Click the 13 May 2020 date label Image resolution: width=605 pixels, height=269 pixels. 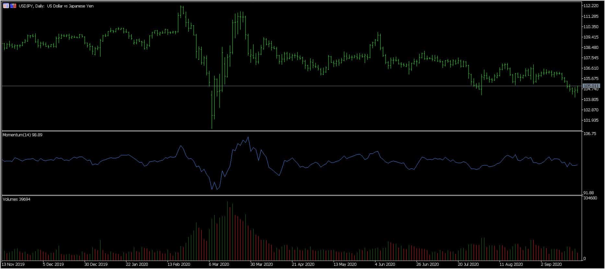point(345,264)
